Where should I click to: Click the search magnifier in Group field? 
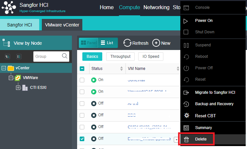coord(64,56)
